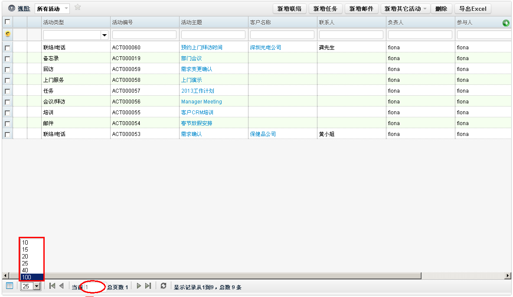Viewport: 513px width, 297px height.
Task: Select the checkbox for activity ACT000053
Action: tap(7, 134)
